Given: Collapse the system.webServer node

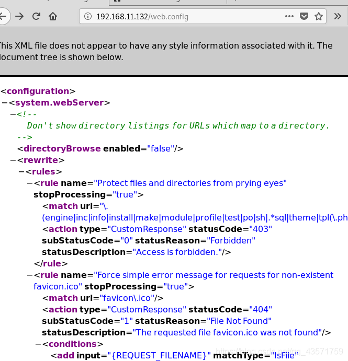Looking at the screenshot, I should click(5, 103).
